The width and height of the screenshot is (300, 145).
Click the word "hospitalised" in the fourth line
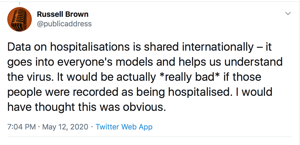(198, 92)
